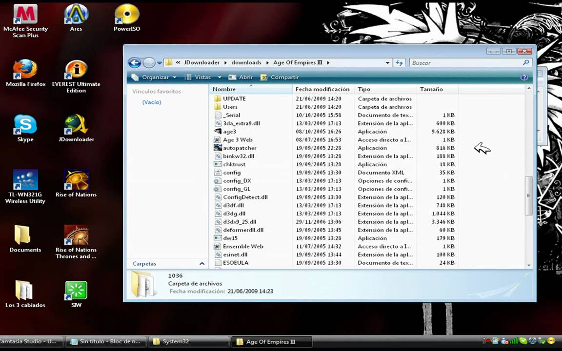The width and height of the screenshot is (562, 351).
Task: Click the file list vertical scrollbar thumb
Action: coord(528,195)
